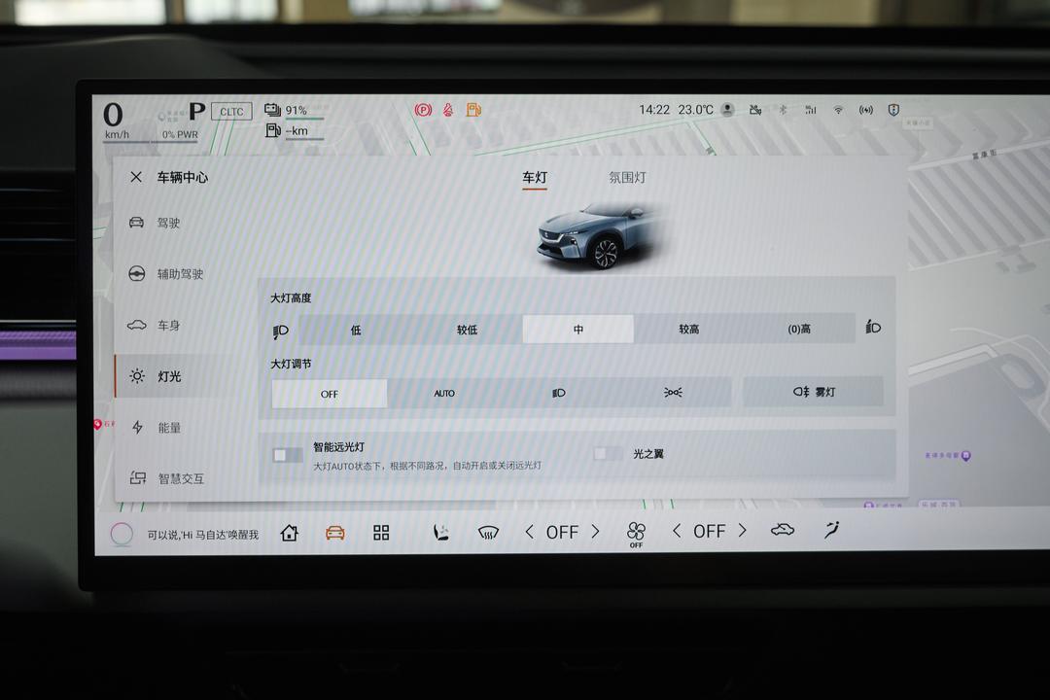This screenshot has height=700, width=1050.
Task: Switch to the 车灯 tab
Action: click(x=535, y=178)
